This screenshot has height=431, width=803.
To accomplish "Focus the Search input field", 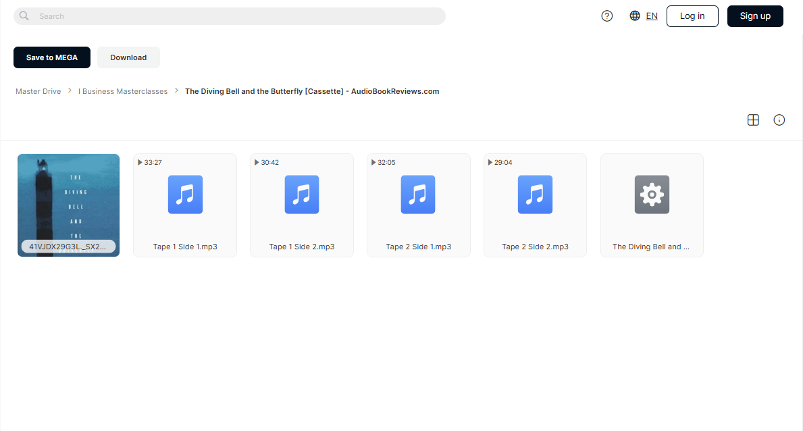I will point(230,16).
